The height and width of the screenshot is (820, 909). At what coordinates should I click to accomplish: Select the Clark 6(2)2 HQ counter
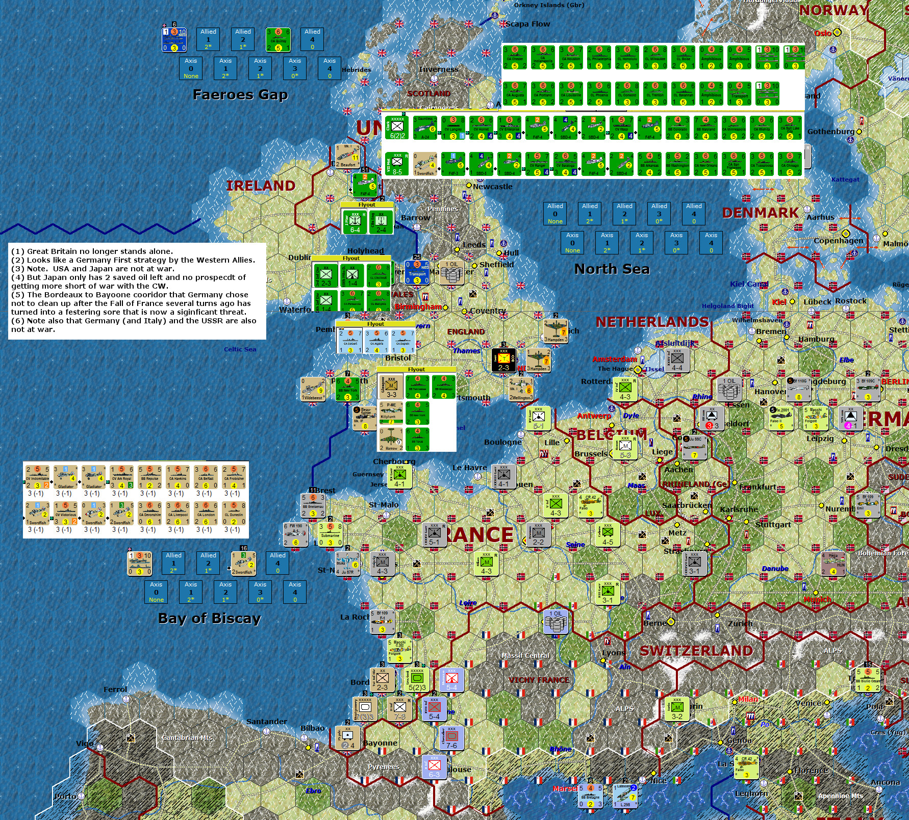pos(397,127)
